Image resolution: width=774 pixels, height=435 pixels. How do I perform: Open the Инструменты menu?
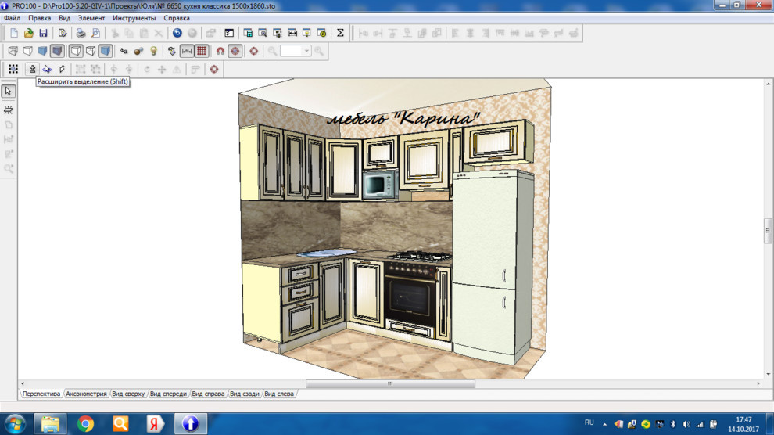tap(134, 18)
